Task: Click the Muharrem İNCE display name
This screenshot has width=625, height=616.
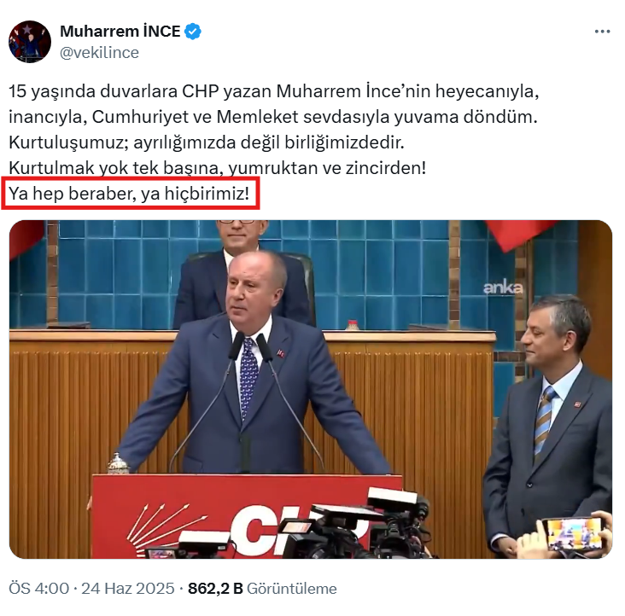Action: 120,32
